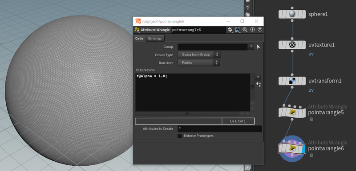Image resolution: width=356 pixels, height=171 pixels.
Task: Click the round viewport display icon below bulb
Action: coord(248,15)
